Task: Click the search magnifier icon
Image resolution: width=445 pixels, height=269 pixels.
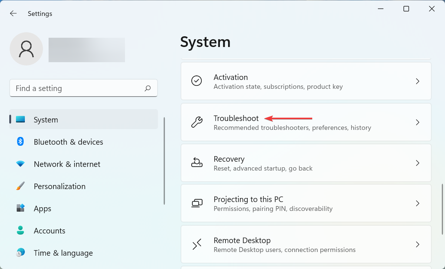Action: [148, 88]
